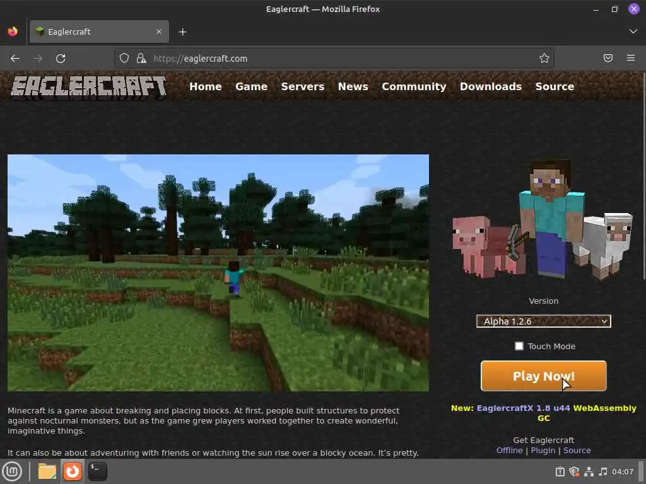Open the Terminal from the taskbar
This screenshot has width=646, height=484.
[98, 471]
